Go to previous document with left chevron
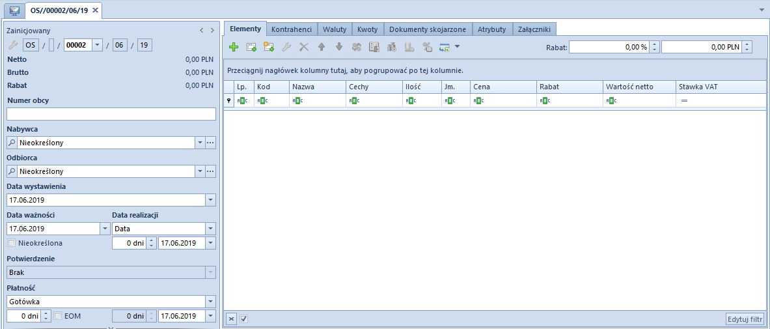770x329 pixels. click(201, 31)
